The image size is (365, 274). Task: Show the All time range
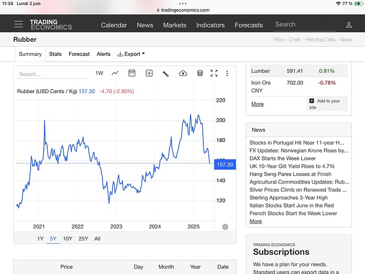[98, 238]
